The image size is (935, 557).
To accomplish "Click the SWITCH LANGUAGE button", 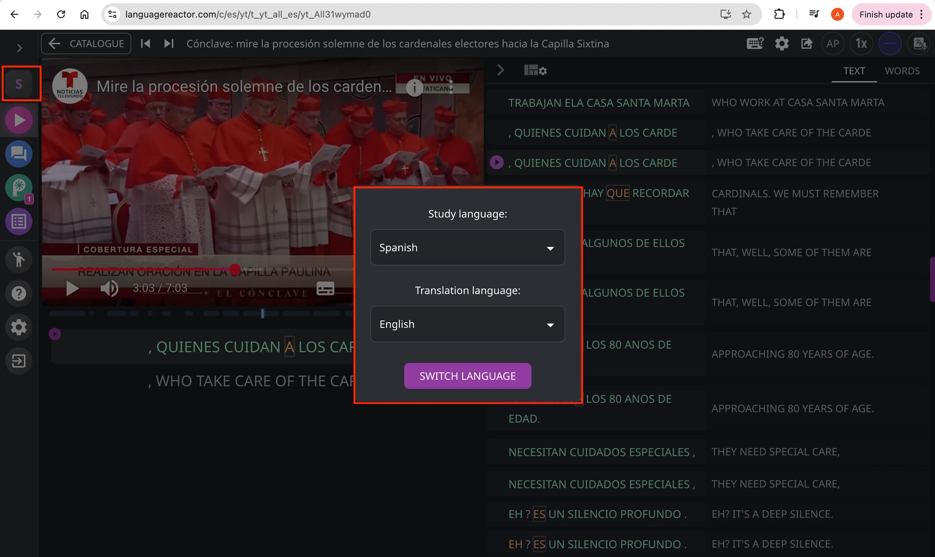I will [x=467, y=376].
